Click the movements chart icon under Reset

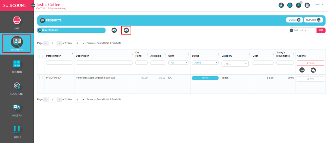click(x=302, y=70)
